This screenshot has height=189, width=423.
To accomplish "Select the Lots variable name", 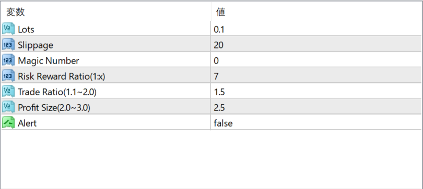I will 26,29.
